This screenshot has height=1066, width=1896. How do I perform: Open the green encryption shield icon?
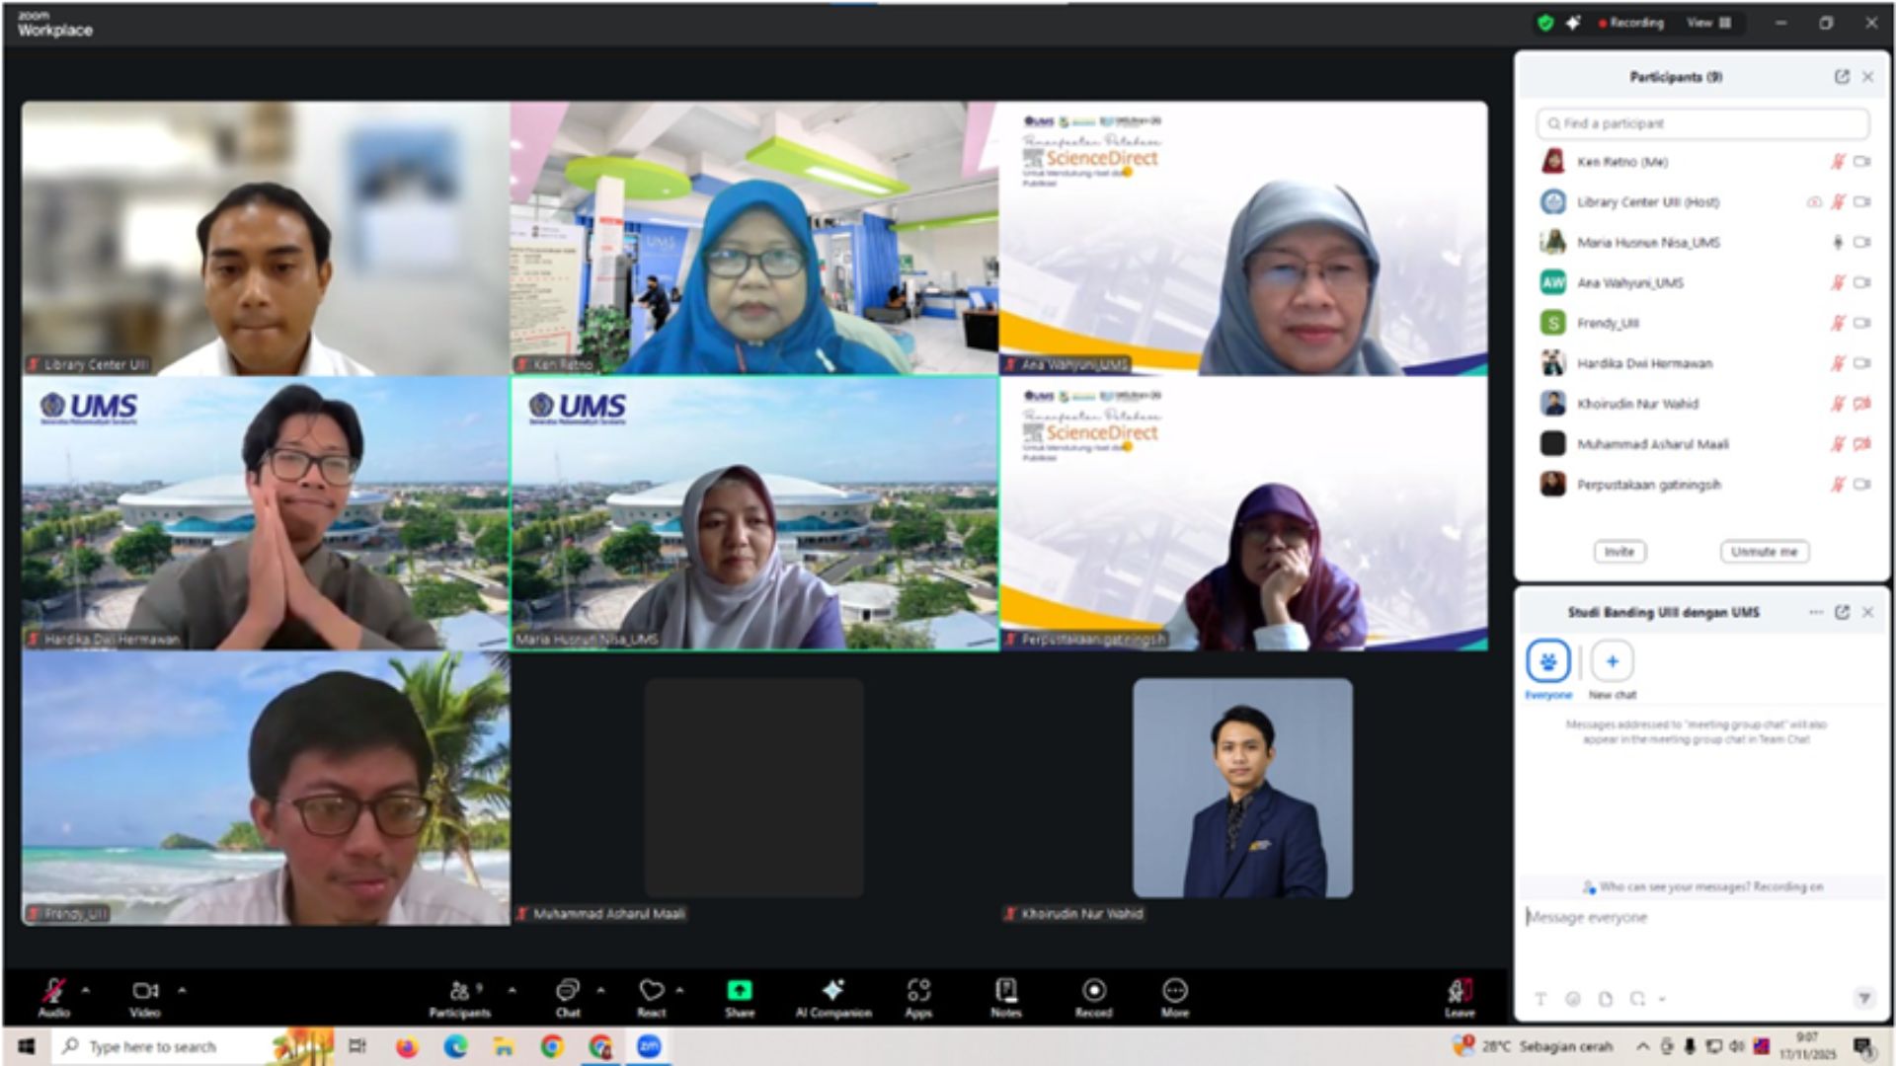pyautogui.click(x=1545, y=23)
